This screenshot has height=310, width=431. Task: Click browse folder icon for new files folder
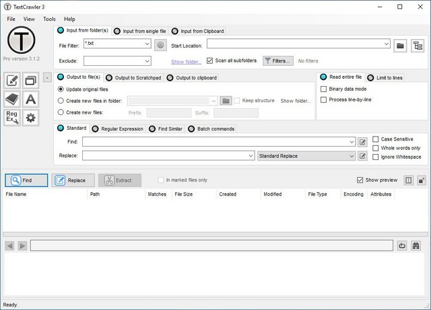coord(226,101)
